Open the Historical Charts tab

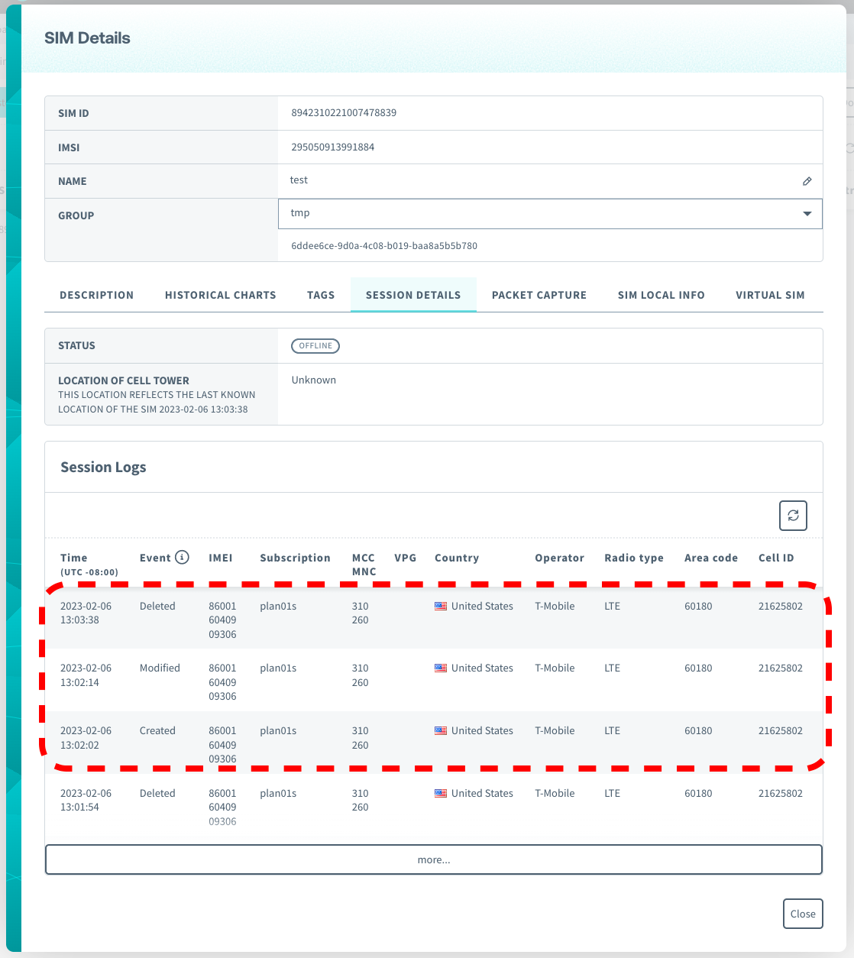click(220, 295)
